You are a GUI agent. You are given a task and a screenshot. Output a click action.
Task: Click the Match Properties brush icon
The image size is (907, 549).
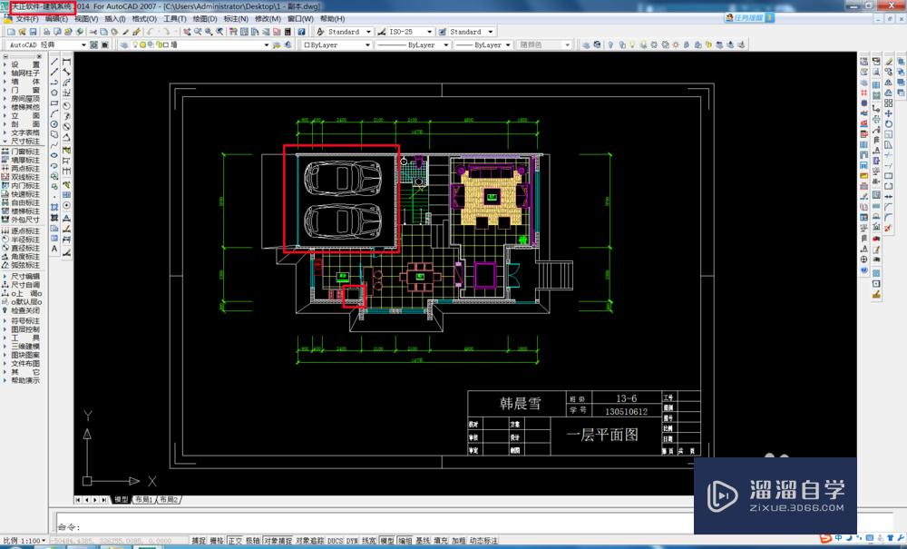(125, 32)
